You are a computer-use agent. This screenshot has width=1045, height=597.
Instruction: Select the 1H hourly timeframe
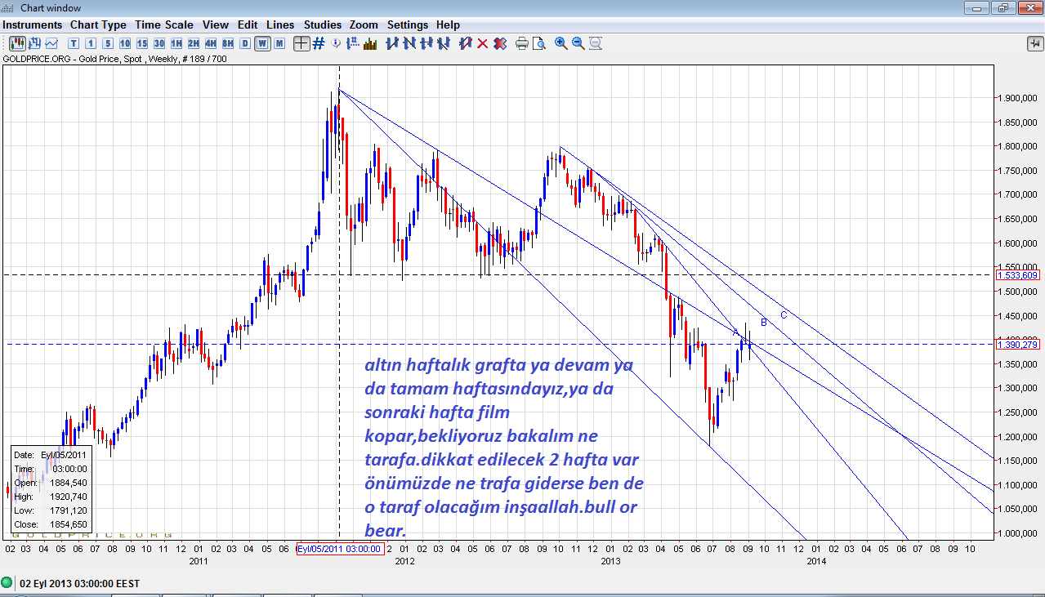pos(176,43)
